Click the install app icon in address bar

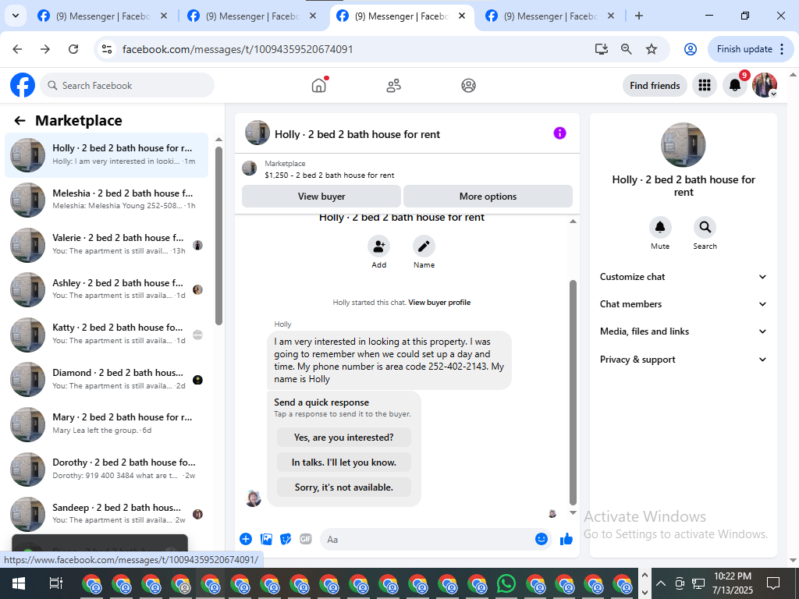coord(602,49)
